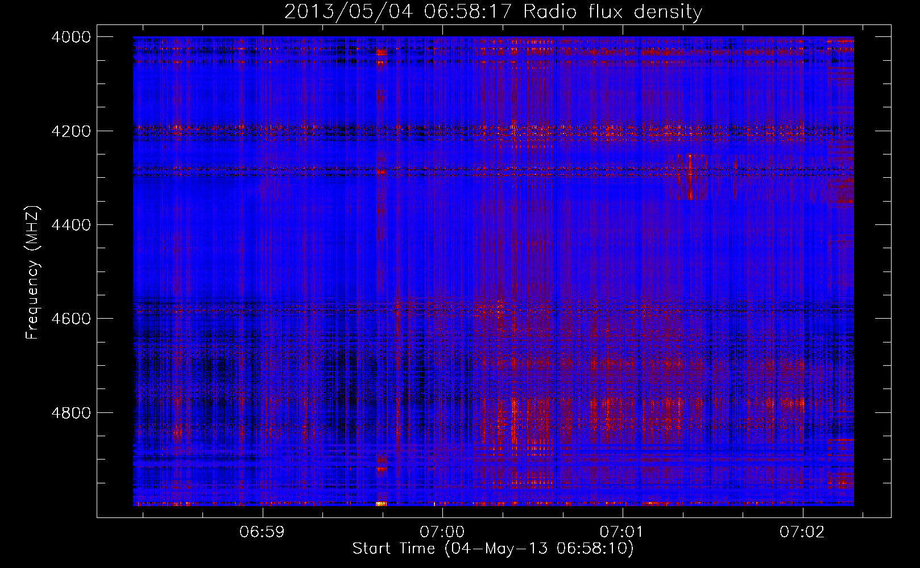The width and height of the screenshot is (920, 568).
Task: Click the 4400 frequency axis label
Action: 71,225
